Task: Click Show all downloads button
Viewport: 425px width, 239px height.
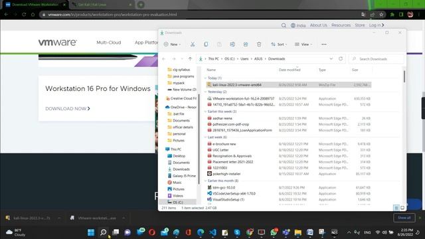Action: [404, 218]
